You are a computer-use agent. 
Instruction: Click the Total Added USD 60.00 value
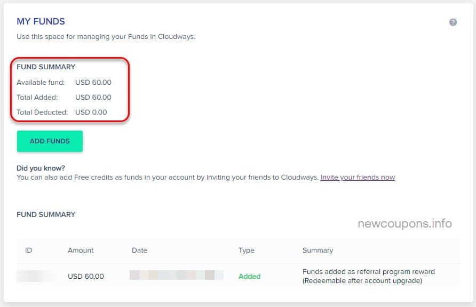point(93,98)
